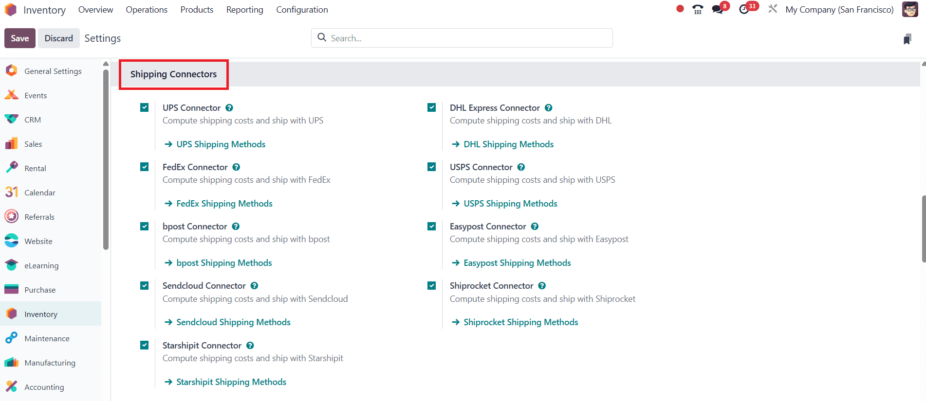This screenshot has width=926, height=401.
Task: Open Sendcloud Shipping Methods link
Action: click(x=227, y=322)
